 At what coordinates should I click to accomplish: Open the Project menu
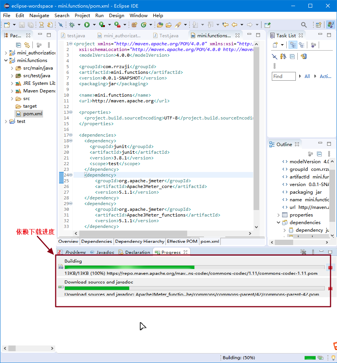click(82, 16)
